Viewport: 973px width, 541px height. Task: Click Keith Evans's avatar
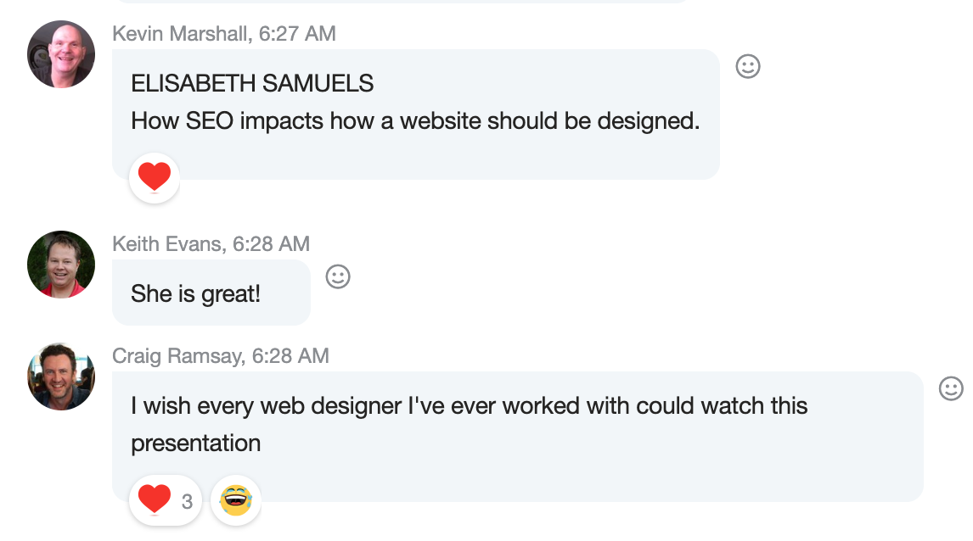coord(61,265)
